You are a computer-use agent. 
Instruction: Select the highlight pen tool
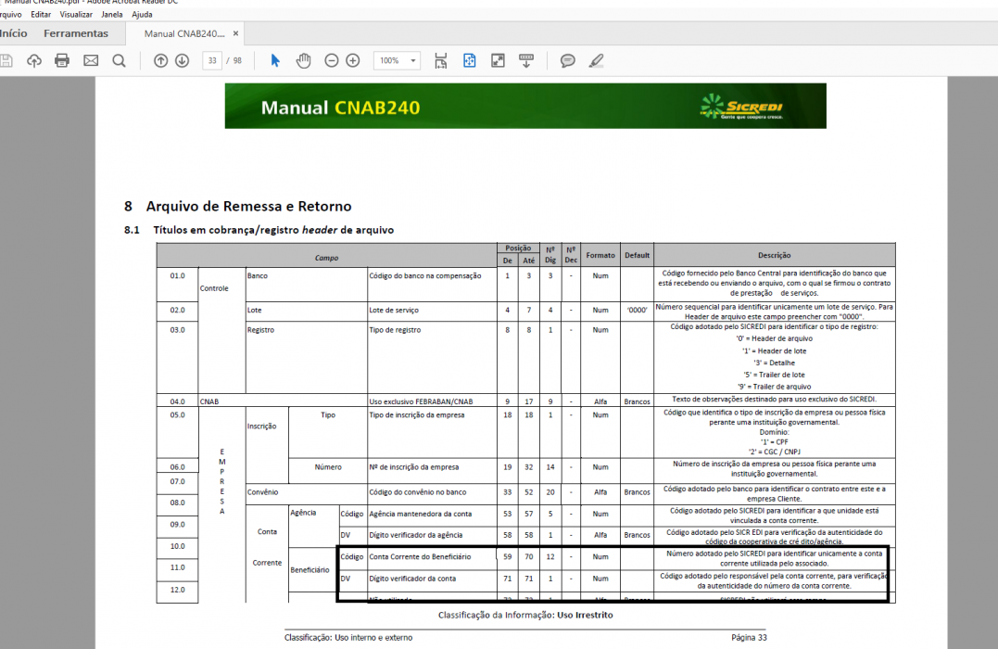[596, 60]
